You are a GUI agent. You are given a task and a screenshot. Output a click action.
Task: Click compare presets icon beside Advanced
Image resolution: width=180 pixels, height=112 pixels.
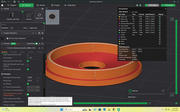pos(43,44)
